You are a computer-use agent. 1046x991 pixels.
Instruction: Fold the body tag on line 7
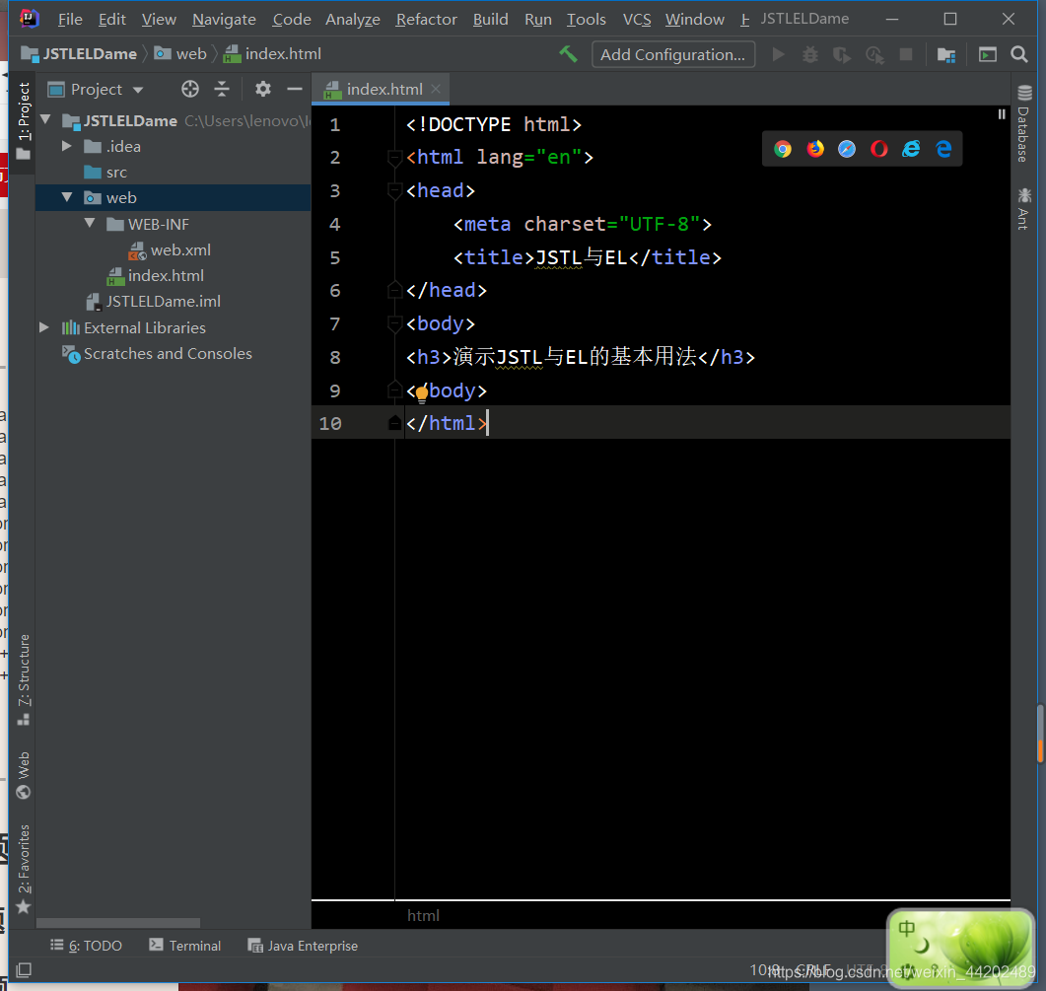[394, 323]
